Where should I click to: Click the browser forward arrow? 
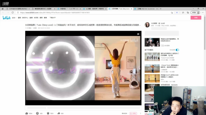point(8,13)
